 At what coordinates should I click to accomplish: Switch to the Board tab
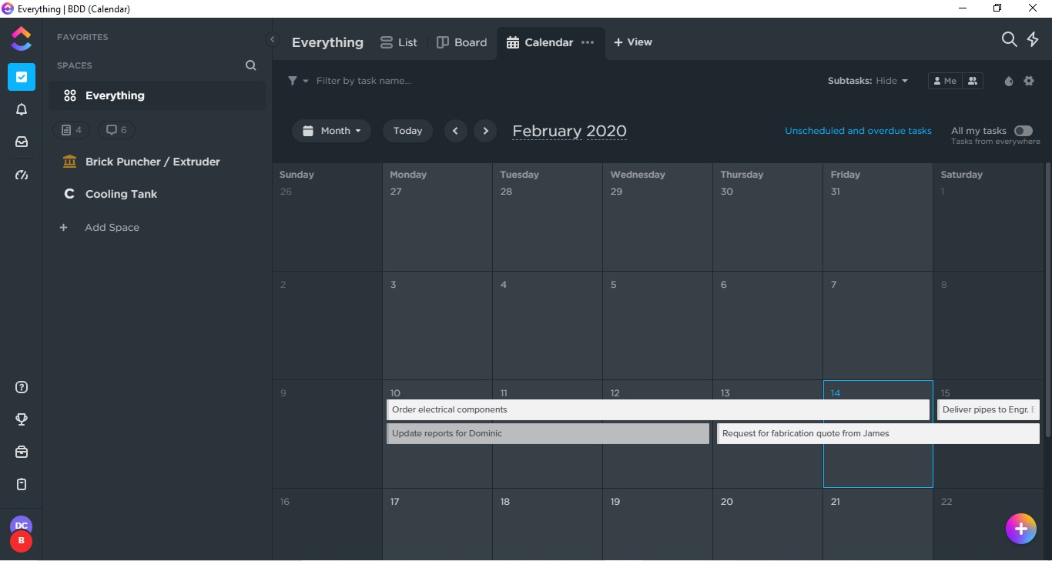click(x=461, y=42)
